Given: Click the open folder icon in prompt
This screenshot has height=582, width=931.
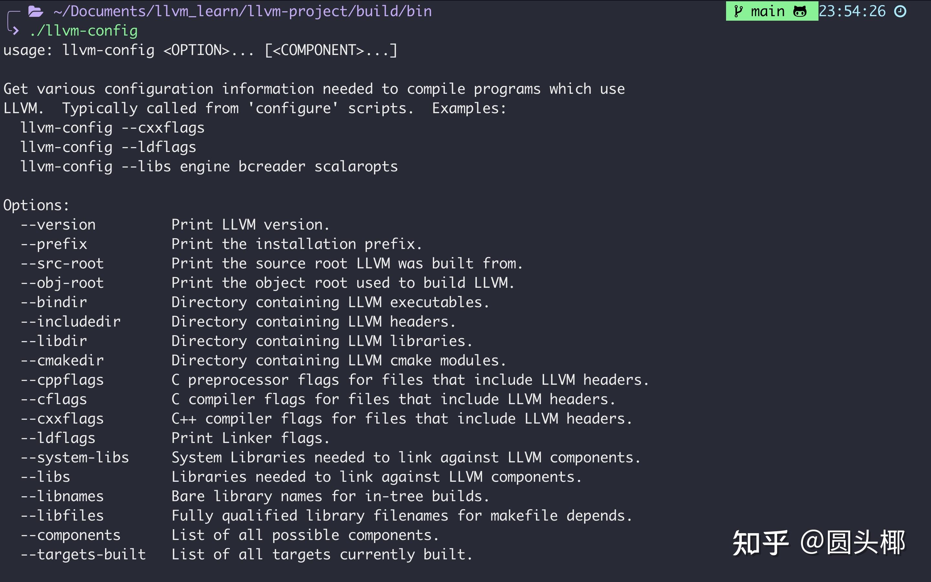Looking at the screenshot, I should coord(35,12).
